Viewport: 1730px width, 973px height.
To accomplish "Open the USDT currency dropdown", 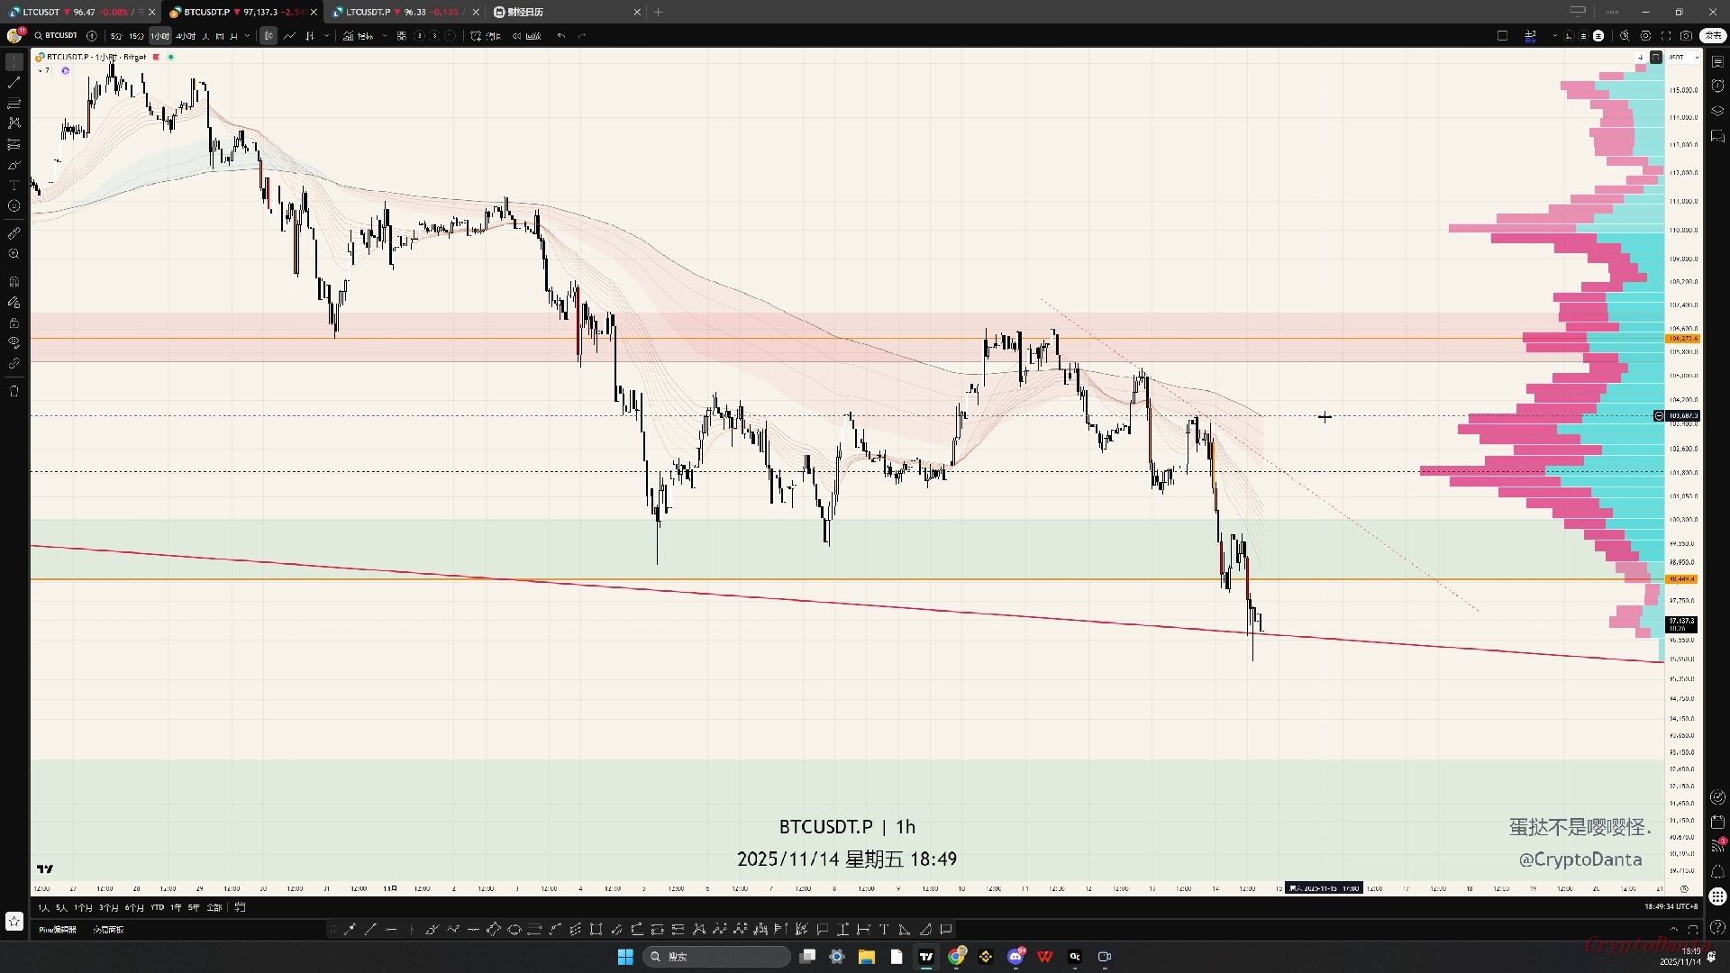I will [x=1683, y=57].
